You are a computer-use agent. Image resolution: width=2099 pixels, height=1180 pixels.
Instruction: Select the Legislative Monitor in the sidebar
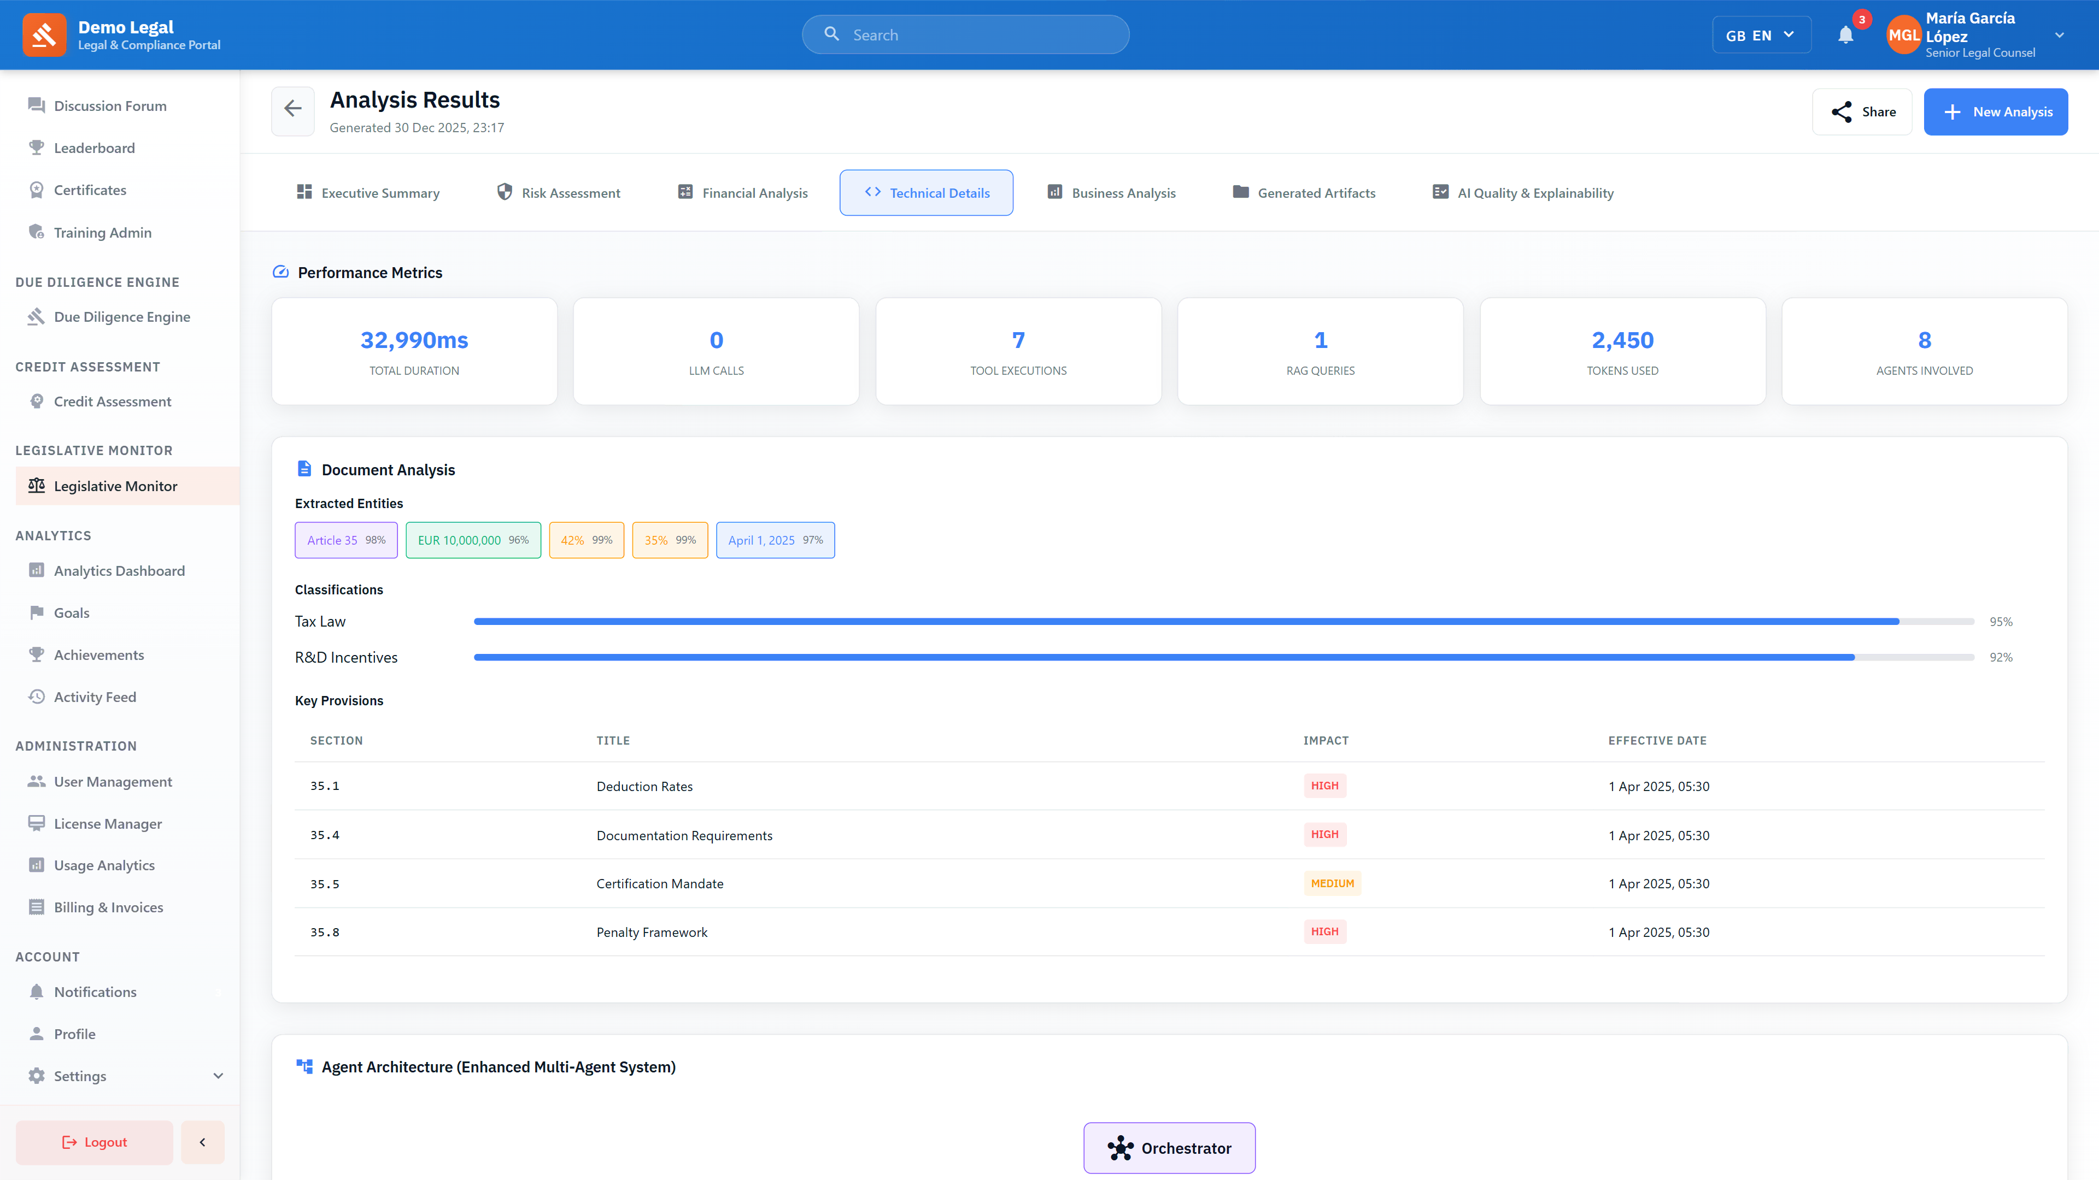(x=116, y=485)
